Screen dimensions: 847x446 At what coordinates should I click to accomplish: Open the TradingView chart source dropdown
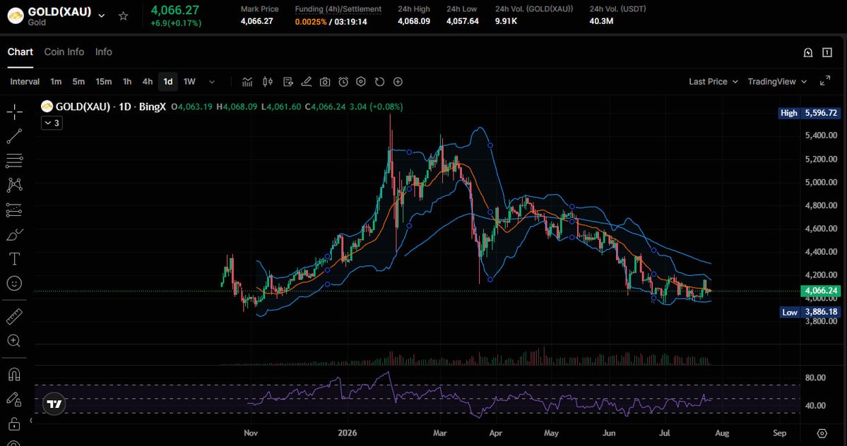[777, 81]
